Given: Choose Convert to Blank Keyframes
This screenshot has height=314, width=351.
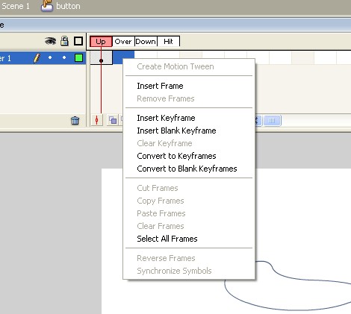Looking at the screenshot, I should point(189,169).
